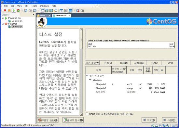Click the Capture Movie record toolbar icon
Screen dimensions: 179x128
click(78, 10)
